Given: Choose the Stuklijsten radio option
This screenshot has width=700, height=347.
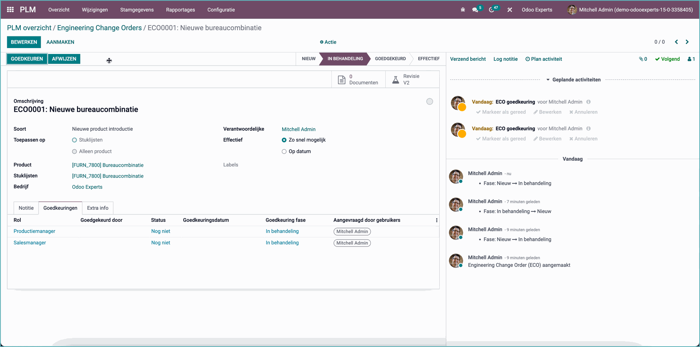Looking at the screenshot, I should coord(74,140).
